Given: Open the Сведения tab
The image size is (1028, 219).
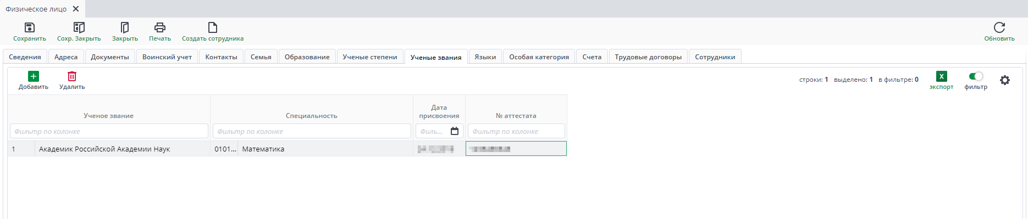Looking at the screenshot, I should (x=25, y=57).
